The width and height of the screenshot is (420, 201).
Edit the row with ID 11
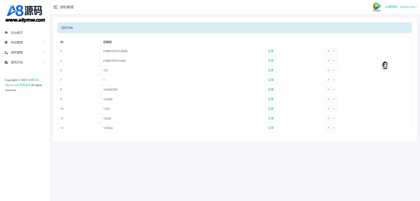click(x=329, y=119)
